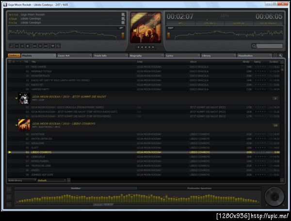This screenshot has height=221, width=291.
Task: Click the middle small button left of the spectrum
Action: pos(9,197)
